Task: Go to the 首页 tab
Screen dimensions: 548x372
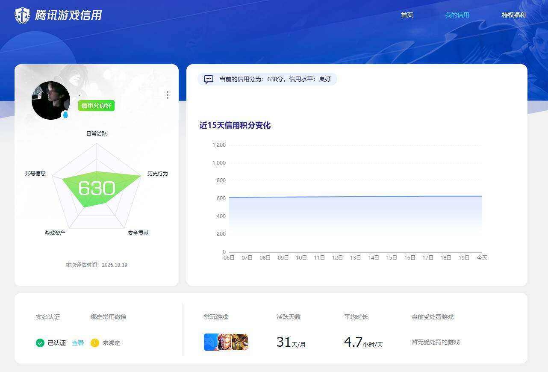Action: (407, 15)
